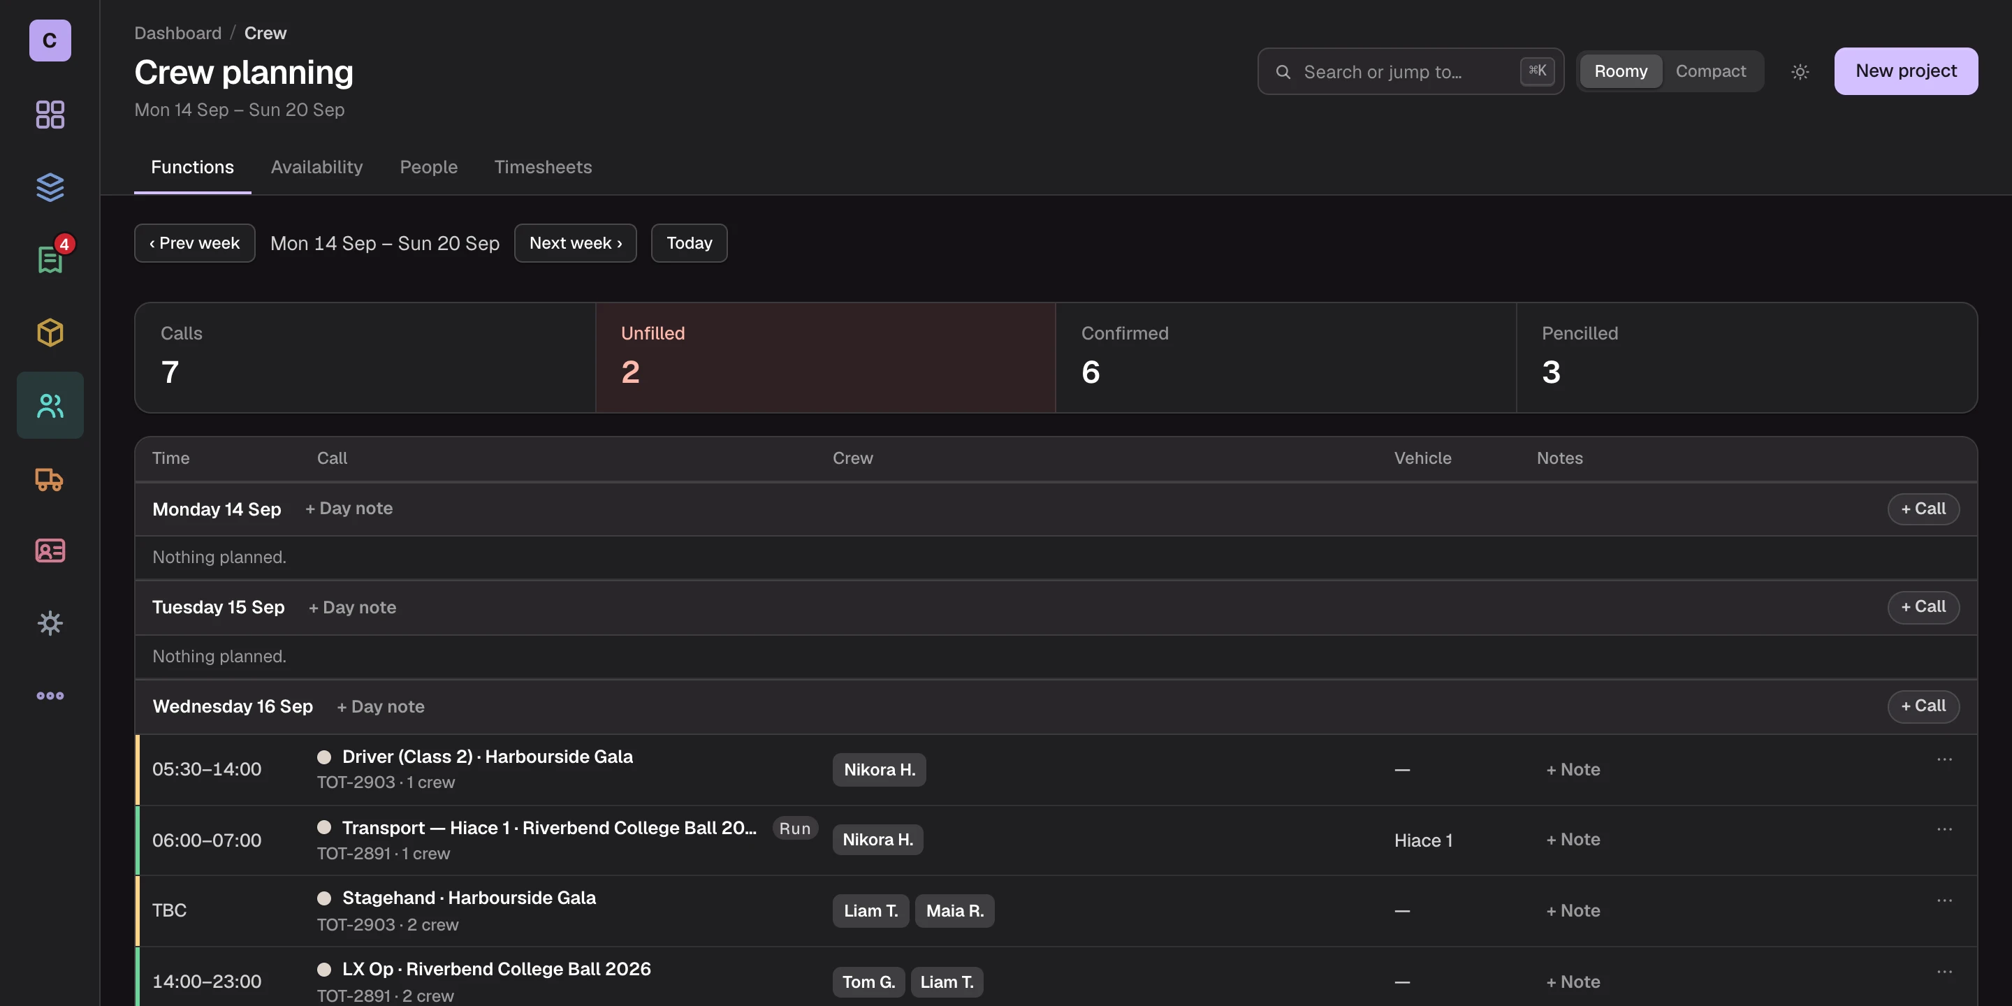Switch density to Compact
Viewport: 2012px width, 1006px height.
pos(1710,71)
